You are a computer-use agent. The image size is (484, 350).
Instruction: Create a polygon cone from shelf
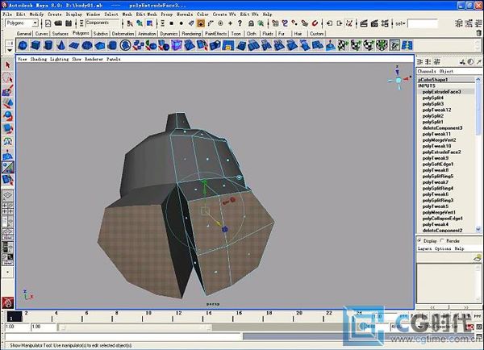(61, 45)
